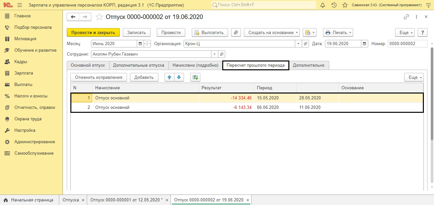Open the calendar picker for Дата field

tap(365, 43)
